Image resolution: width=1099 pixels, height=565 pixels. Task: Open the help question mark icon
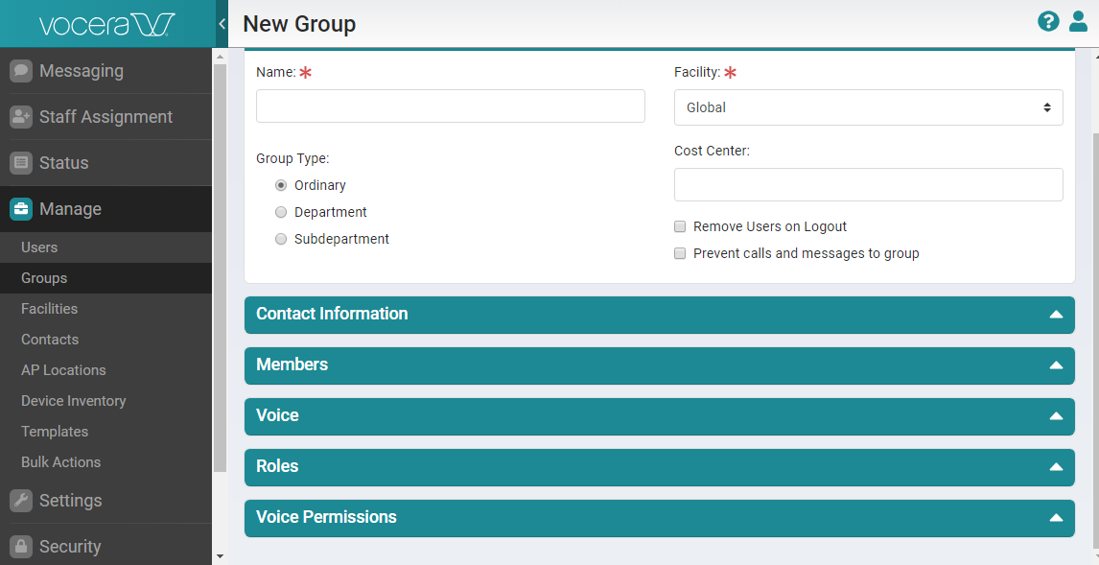[x=1048, y=20]
